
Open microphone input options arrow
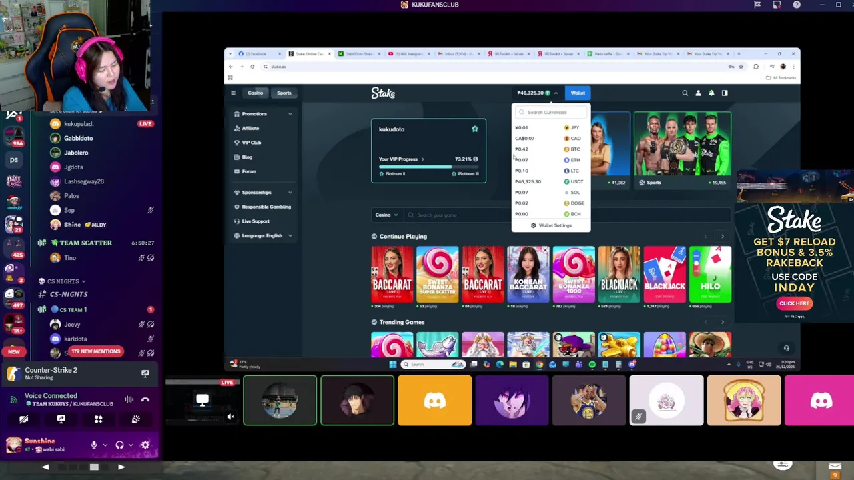(105, 445)
